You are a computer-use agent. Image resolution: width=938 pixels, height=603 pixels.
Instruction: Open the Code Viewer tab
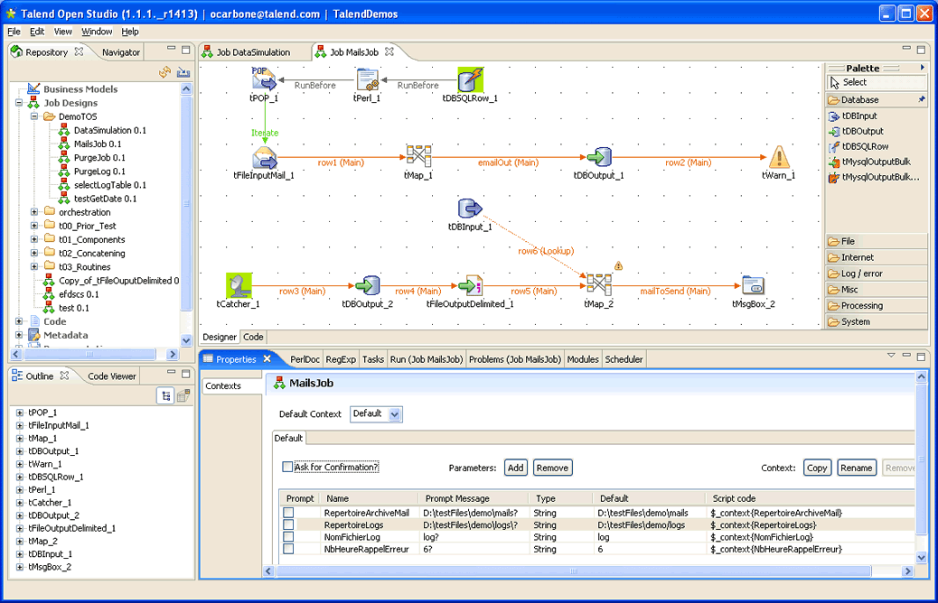click(x=111, y=376)
